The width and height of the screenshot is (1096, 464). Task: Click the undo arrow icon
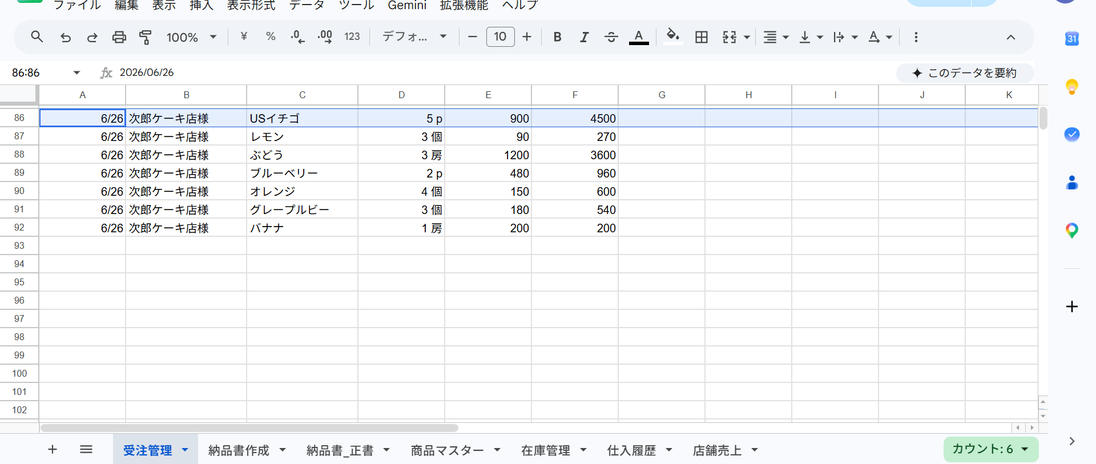(66, 37)
